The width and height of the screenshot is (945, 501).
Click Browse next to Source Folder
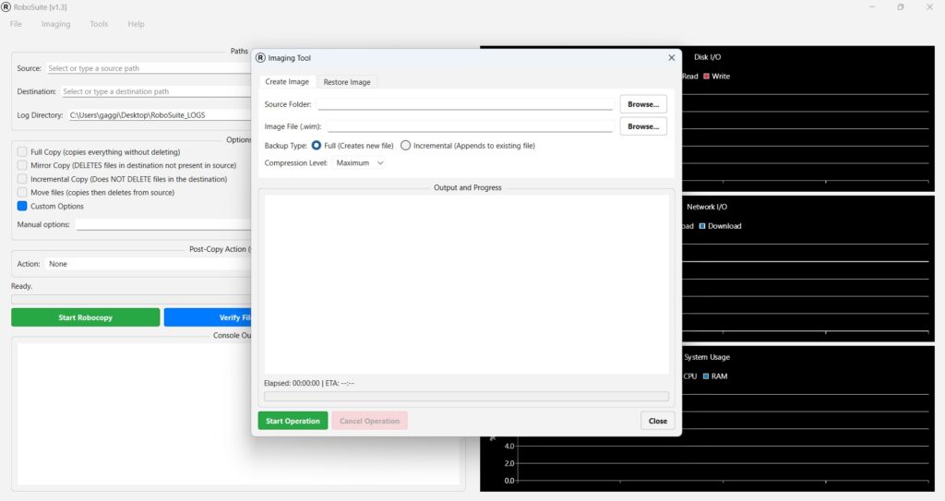pyautogui.click(x=642, y=104)
